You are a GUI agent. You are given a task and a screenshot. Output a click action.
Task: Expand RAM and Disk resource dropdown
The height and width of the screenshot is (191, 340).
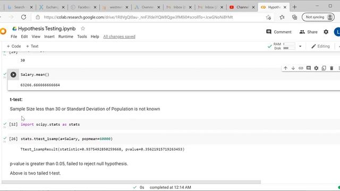pyautogui.click(x=300, y=46)
